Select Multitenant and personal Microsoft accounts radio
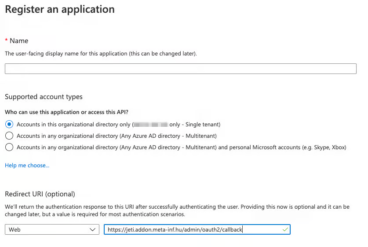Viewport: 368px width, 247px height. tap(9, 147)
